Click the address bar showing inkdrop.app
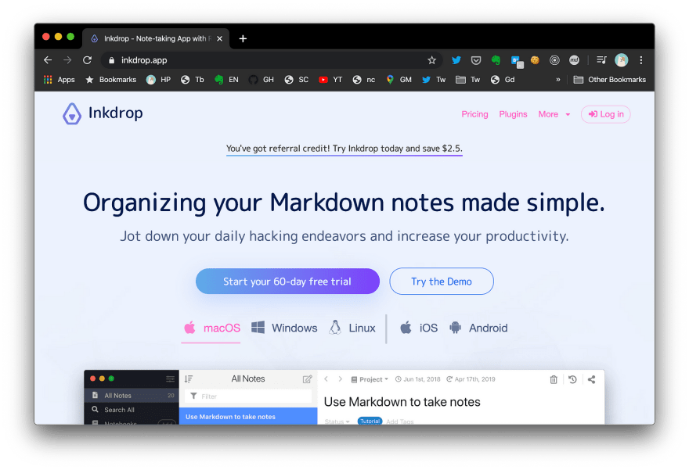The image size is (689, 470). [x=272, y=60]
